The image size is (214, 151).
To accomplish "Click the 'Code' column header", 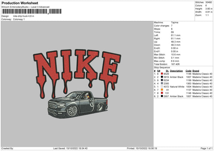I will click(x=188, y=71).
